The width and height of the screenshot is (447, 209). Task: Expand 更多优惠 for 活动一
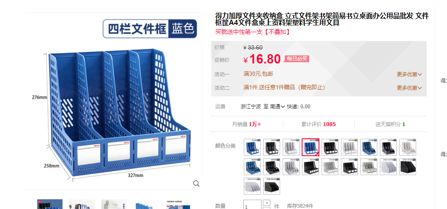(409, 74)
